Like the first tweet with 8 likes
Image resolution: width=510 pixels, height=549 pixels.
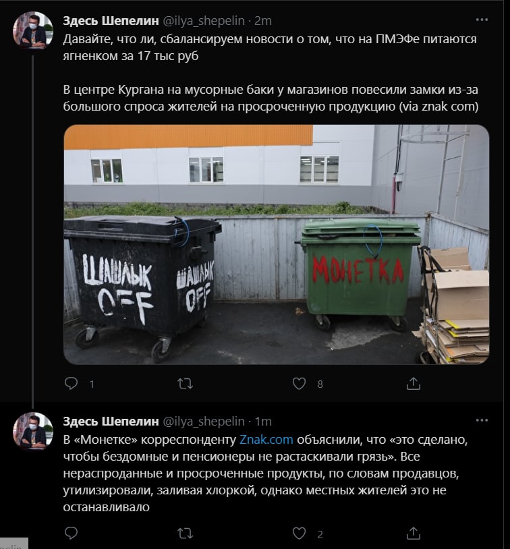pos(299,384)
